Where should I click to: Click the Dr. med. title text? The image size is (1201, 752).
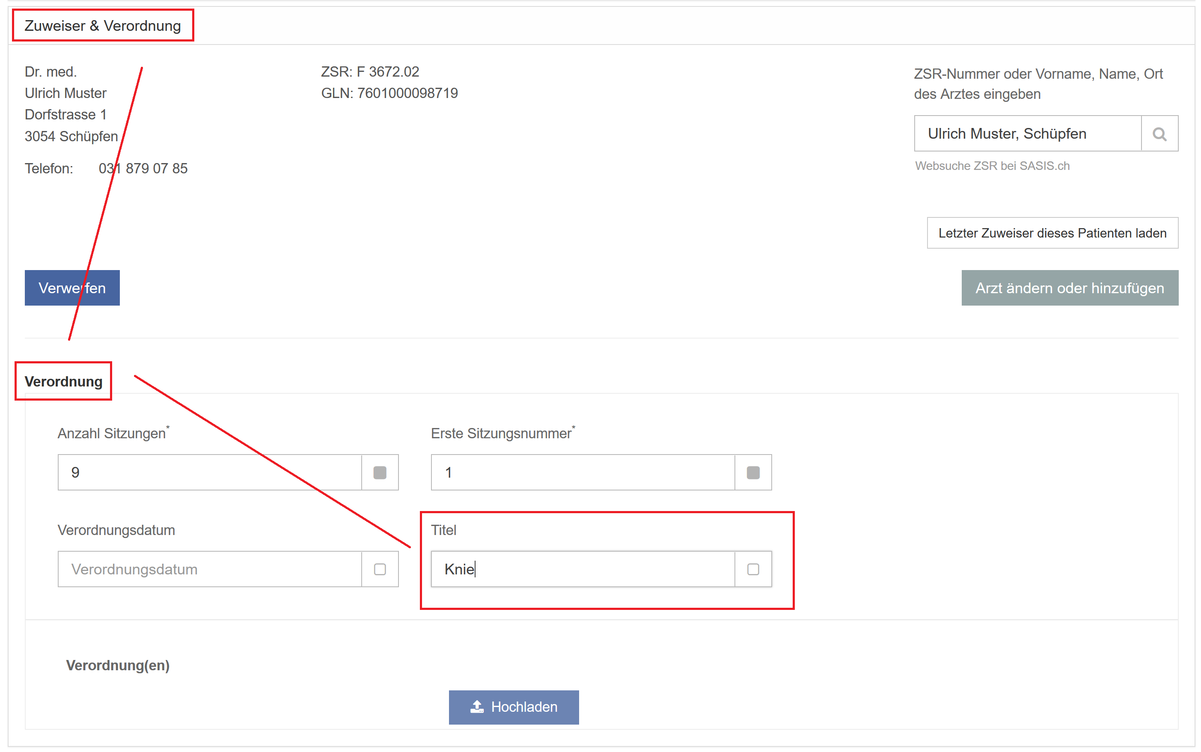[51, 71]
